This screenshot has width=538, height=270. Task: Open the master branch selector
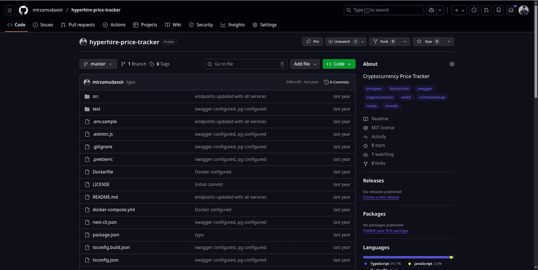98,64
